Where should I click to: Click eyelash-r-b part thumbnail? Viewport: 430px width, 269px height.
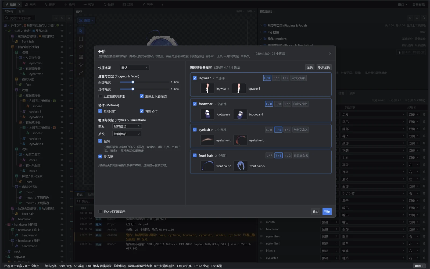pos(241,140)
